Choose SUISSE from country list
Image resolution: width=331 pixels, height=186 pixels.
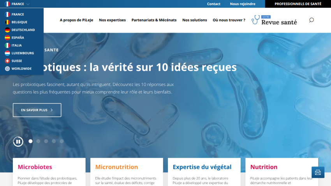[x=17, y=61]
